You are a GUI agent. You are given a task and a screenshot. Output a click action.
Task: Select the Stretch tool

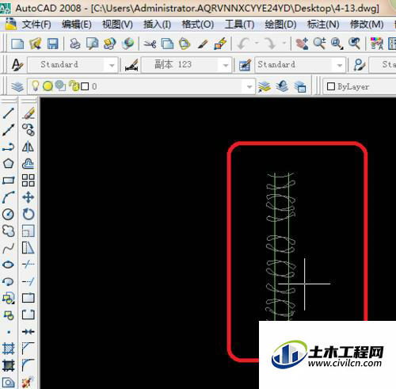(29, 248)
